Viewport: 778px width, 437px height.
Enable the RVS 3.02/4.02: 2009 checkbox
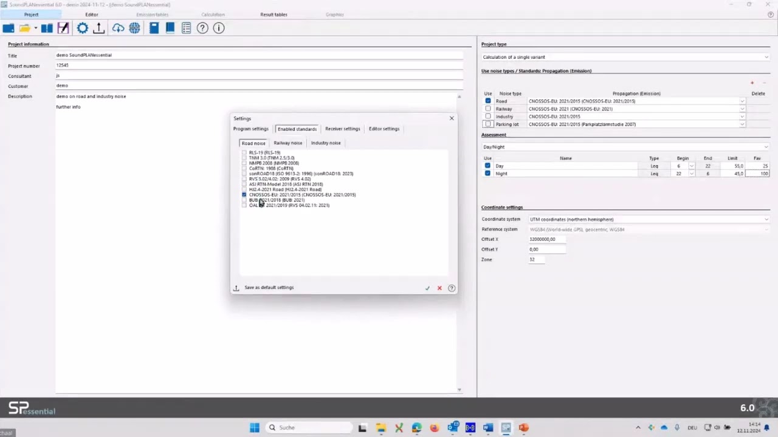244,179
